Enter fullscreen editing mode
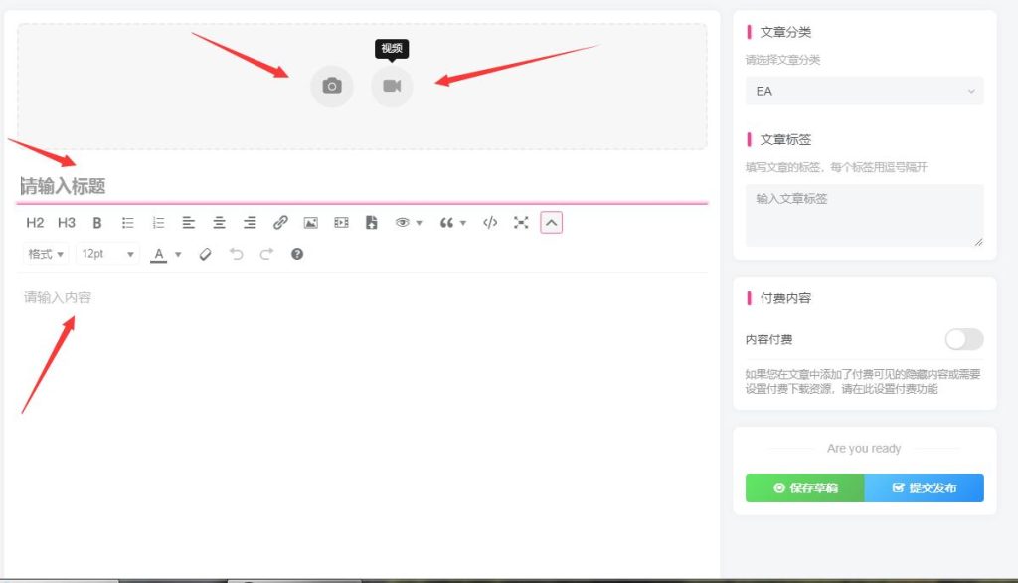This screenshot has height=583, width=1018. (x=521, y=223)
